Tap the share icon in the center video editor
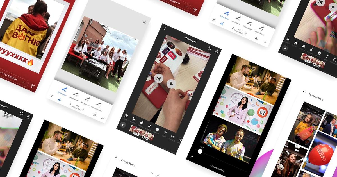The image size is (337, 177). point(217,51)
